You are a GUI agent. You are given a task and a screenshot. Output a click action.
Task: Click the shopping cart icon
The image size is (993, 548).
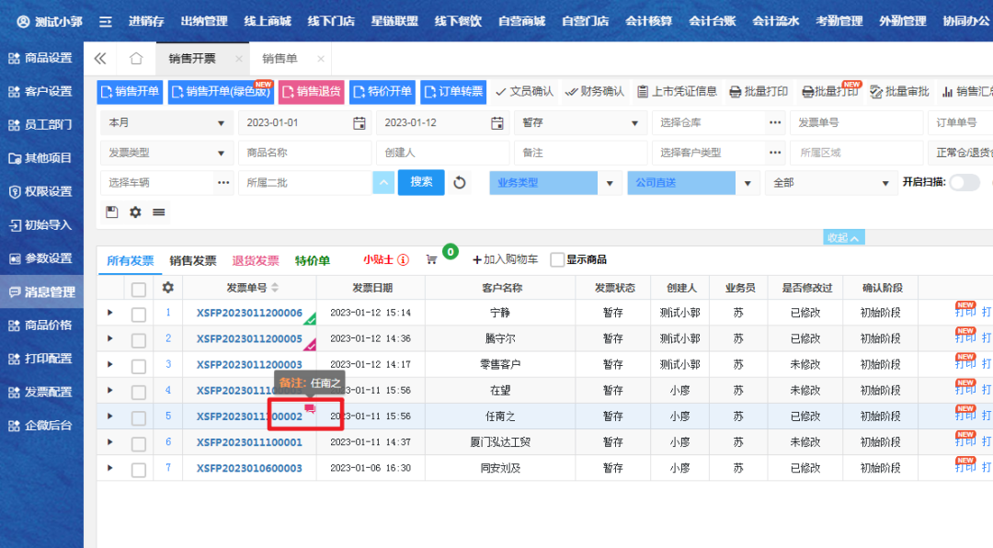point(431,260)
